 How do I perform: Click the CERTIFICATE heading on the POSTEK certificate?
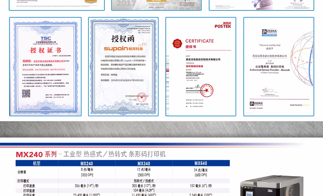pyautogui.click(x=200, y=41)
